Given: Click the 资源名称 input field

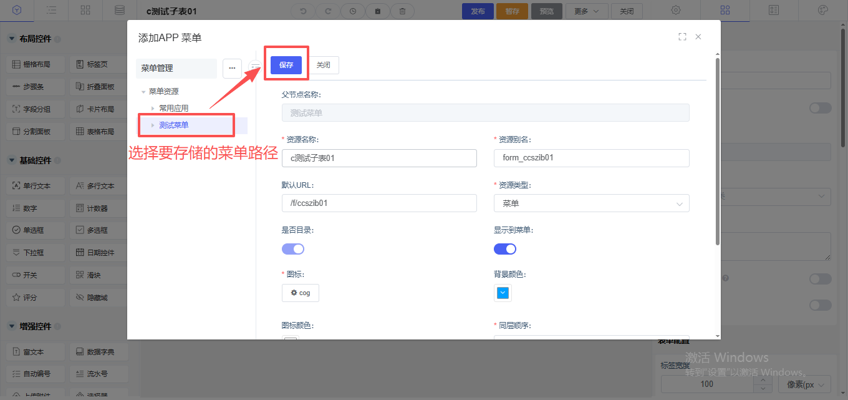Looking at the screenshot, I should pos(379,158).
